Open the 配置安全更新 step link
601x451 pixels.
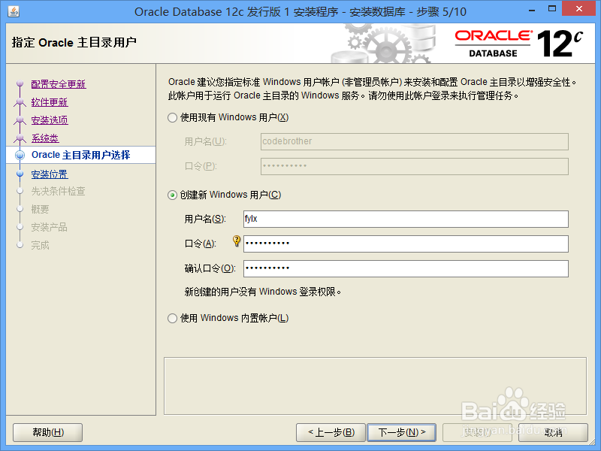[59, 84]
